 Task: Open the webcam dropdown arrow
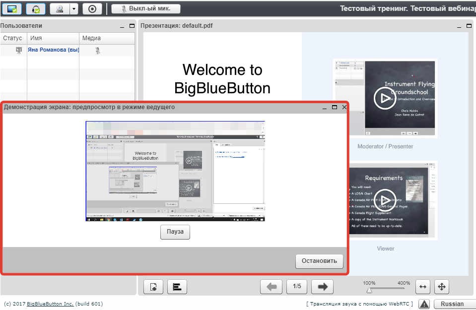pyautogui.click(x=74, y=9)
